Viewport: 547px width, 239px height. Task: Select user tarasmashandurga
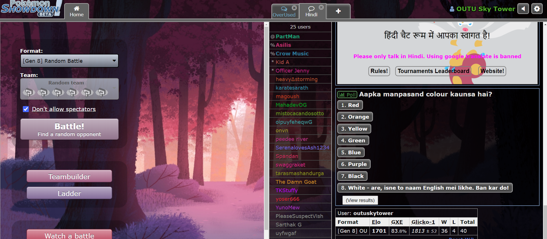point(300,173)
